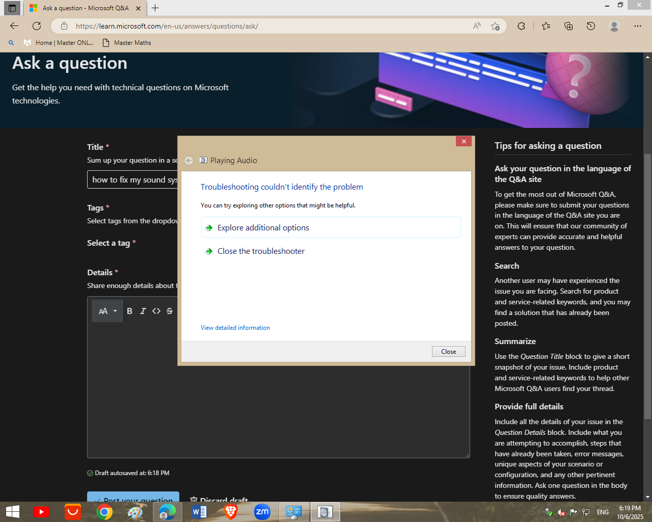Screen dimensions: 652x522
Task: Open View detailed information link
Action: (235, 328)
